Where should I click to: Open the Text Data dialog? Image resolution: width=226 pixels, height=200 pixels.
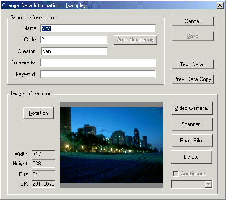193,64
